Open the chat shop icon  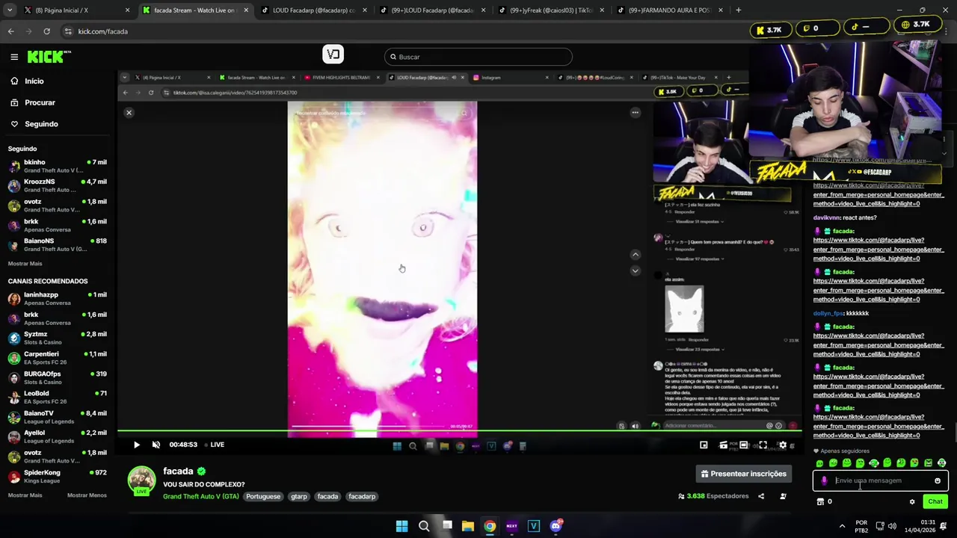point(820,502)
